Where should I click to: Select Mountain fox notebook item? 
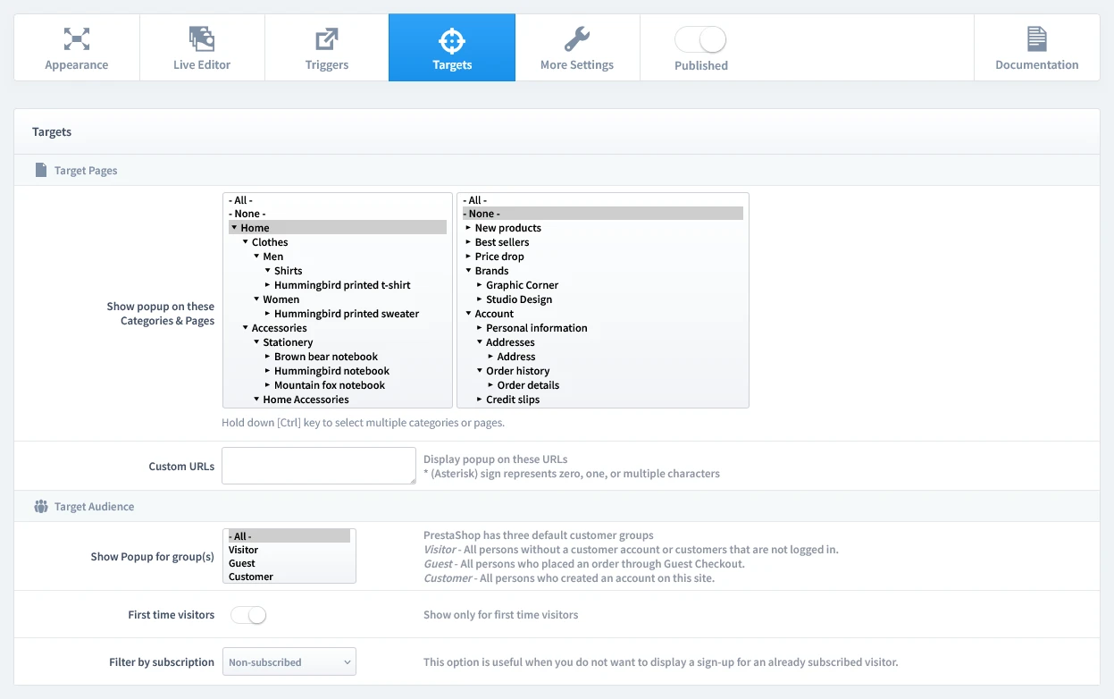[x=329, y=385]
